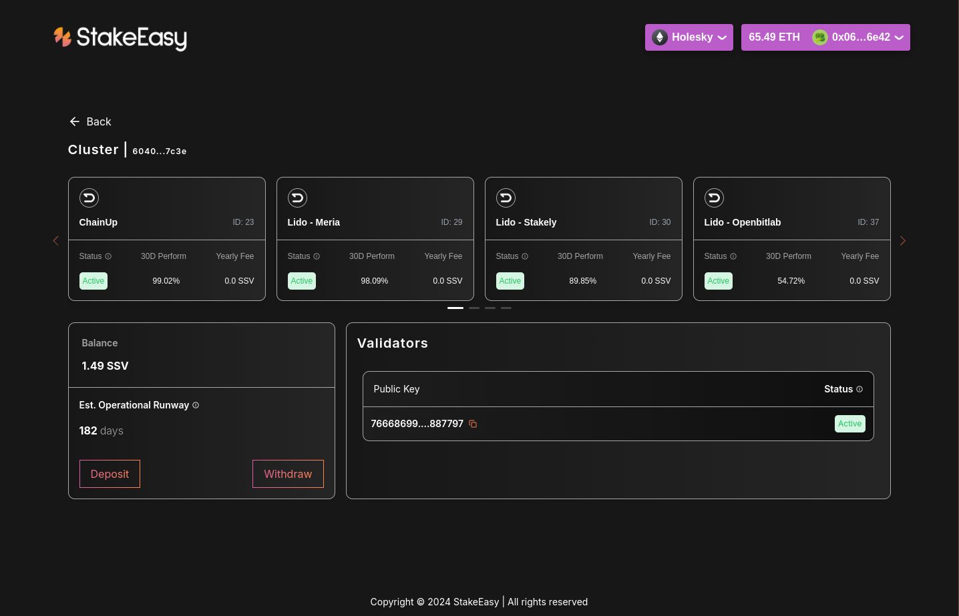This screenshot has width=959, height=616.
Task: Click the 0.0 SSV fee on ChainUp card
Action: point(239,281)
